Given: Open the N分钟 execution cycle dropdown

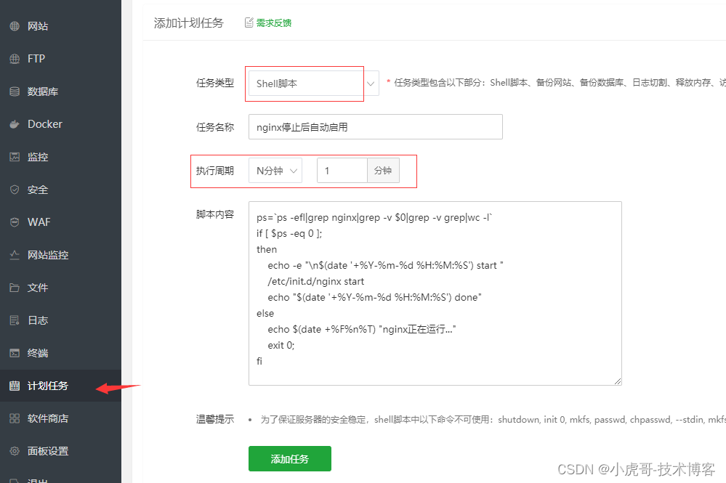Looking at the screenshot, I should click(275, 171).
